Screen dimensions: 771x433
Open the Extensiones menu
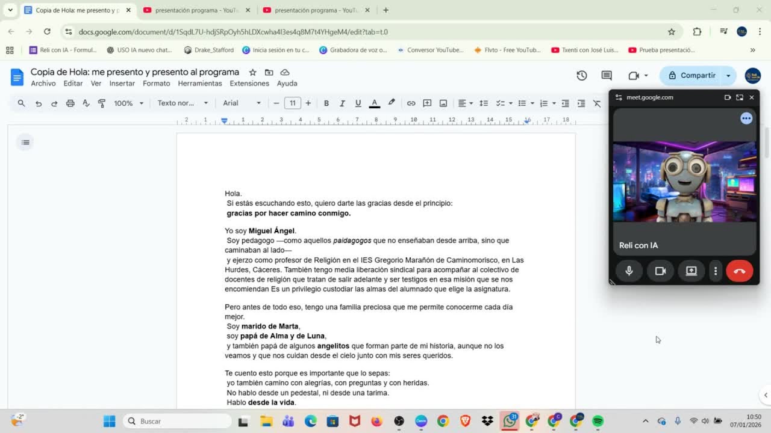pos(249,84)
